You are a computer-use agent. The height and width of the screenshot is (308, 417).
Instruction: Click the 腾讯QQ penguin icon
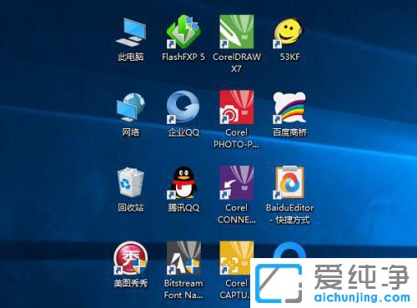point(183,182)
